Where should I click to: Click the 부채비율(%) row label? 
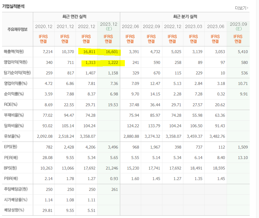(x=14, y=115)
